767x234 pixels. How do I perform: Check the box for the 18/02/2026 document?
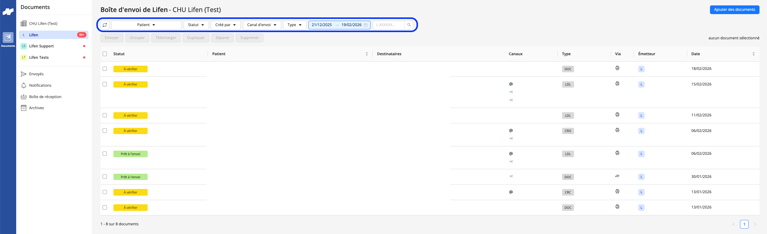pyautogui.click(x=105, y=69)
